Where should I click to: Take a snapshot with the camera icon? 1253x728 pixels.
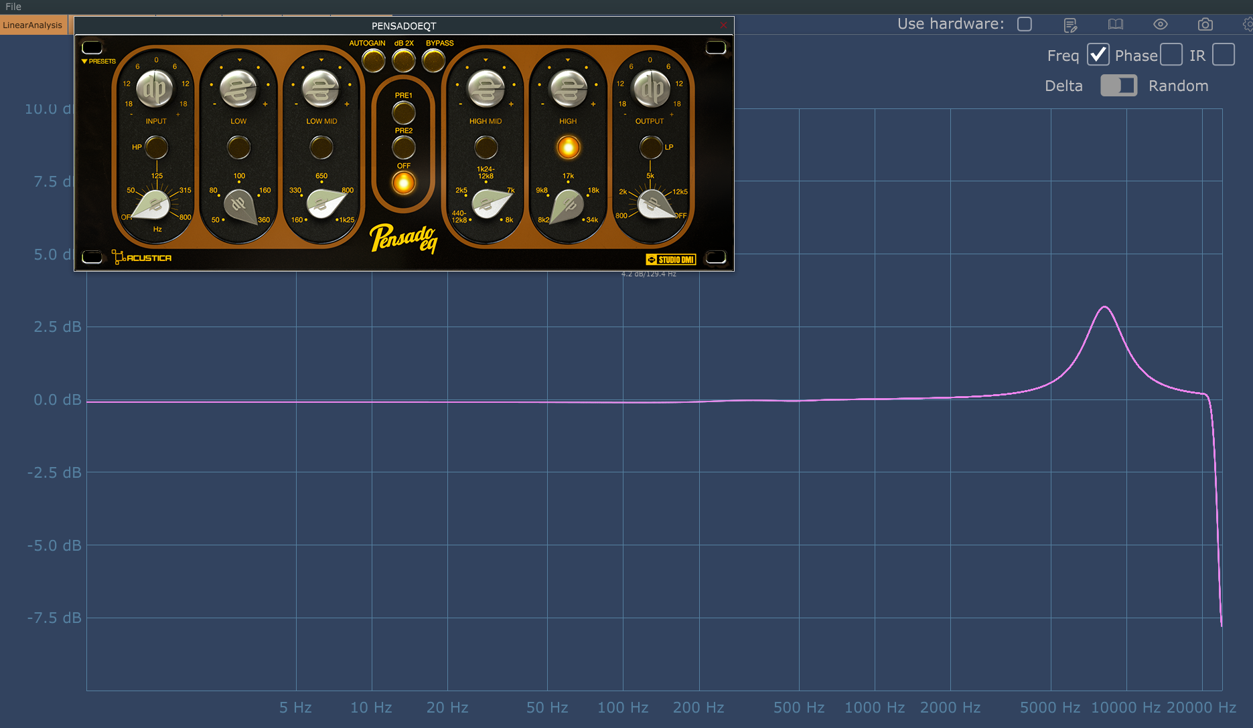(1205, 24)
